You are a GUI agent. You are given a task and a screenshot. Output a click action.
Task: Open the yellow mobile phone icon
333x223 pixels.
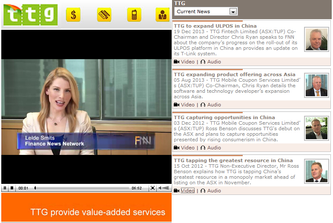(134, 15)
